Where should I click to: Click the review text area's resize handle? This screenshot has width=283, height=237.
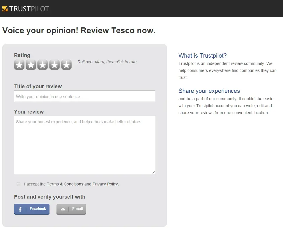[153, 172]
